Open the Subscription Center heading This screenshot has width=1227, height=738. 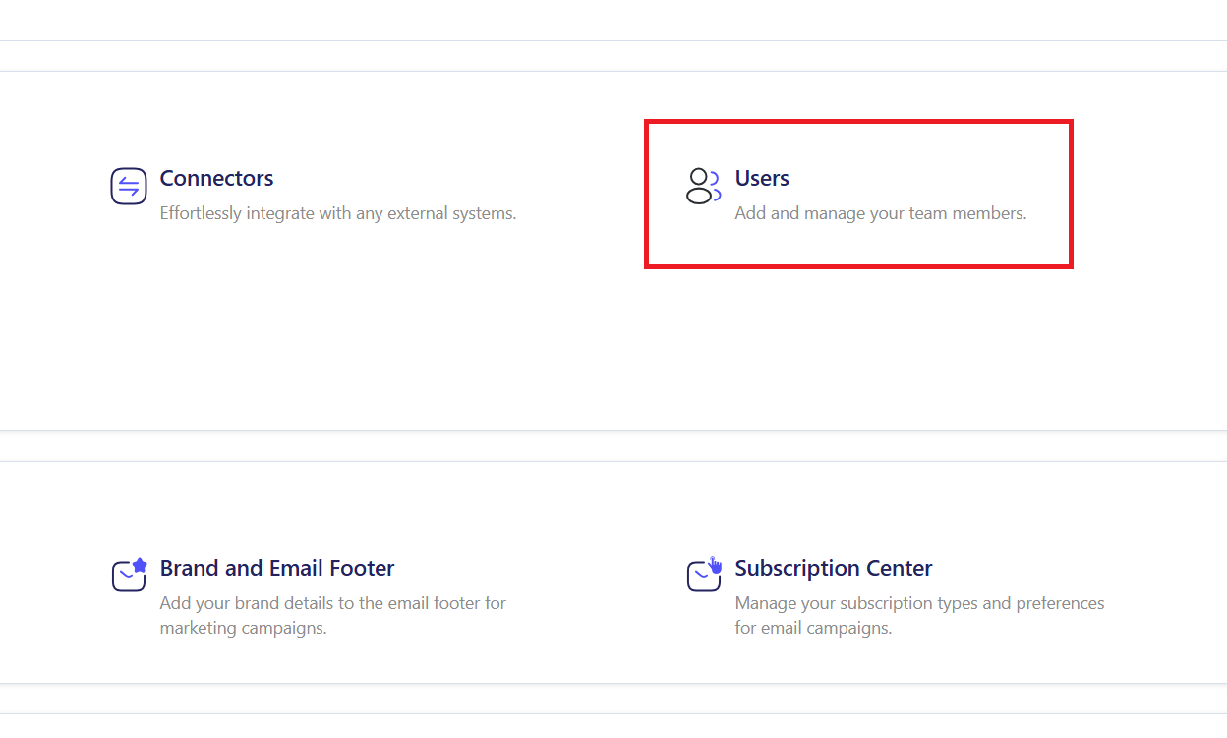click(x=833, y=568)
